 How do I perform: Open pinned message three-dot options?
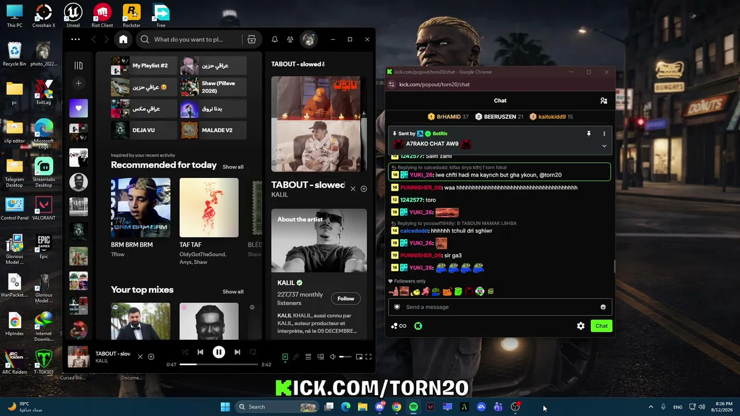[604, 133]
